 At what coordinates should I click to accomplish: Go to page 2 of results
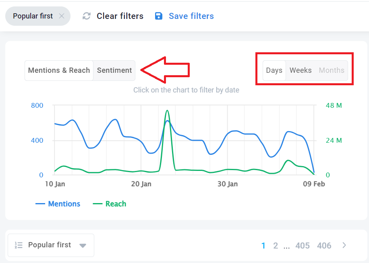[275, 246]
